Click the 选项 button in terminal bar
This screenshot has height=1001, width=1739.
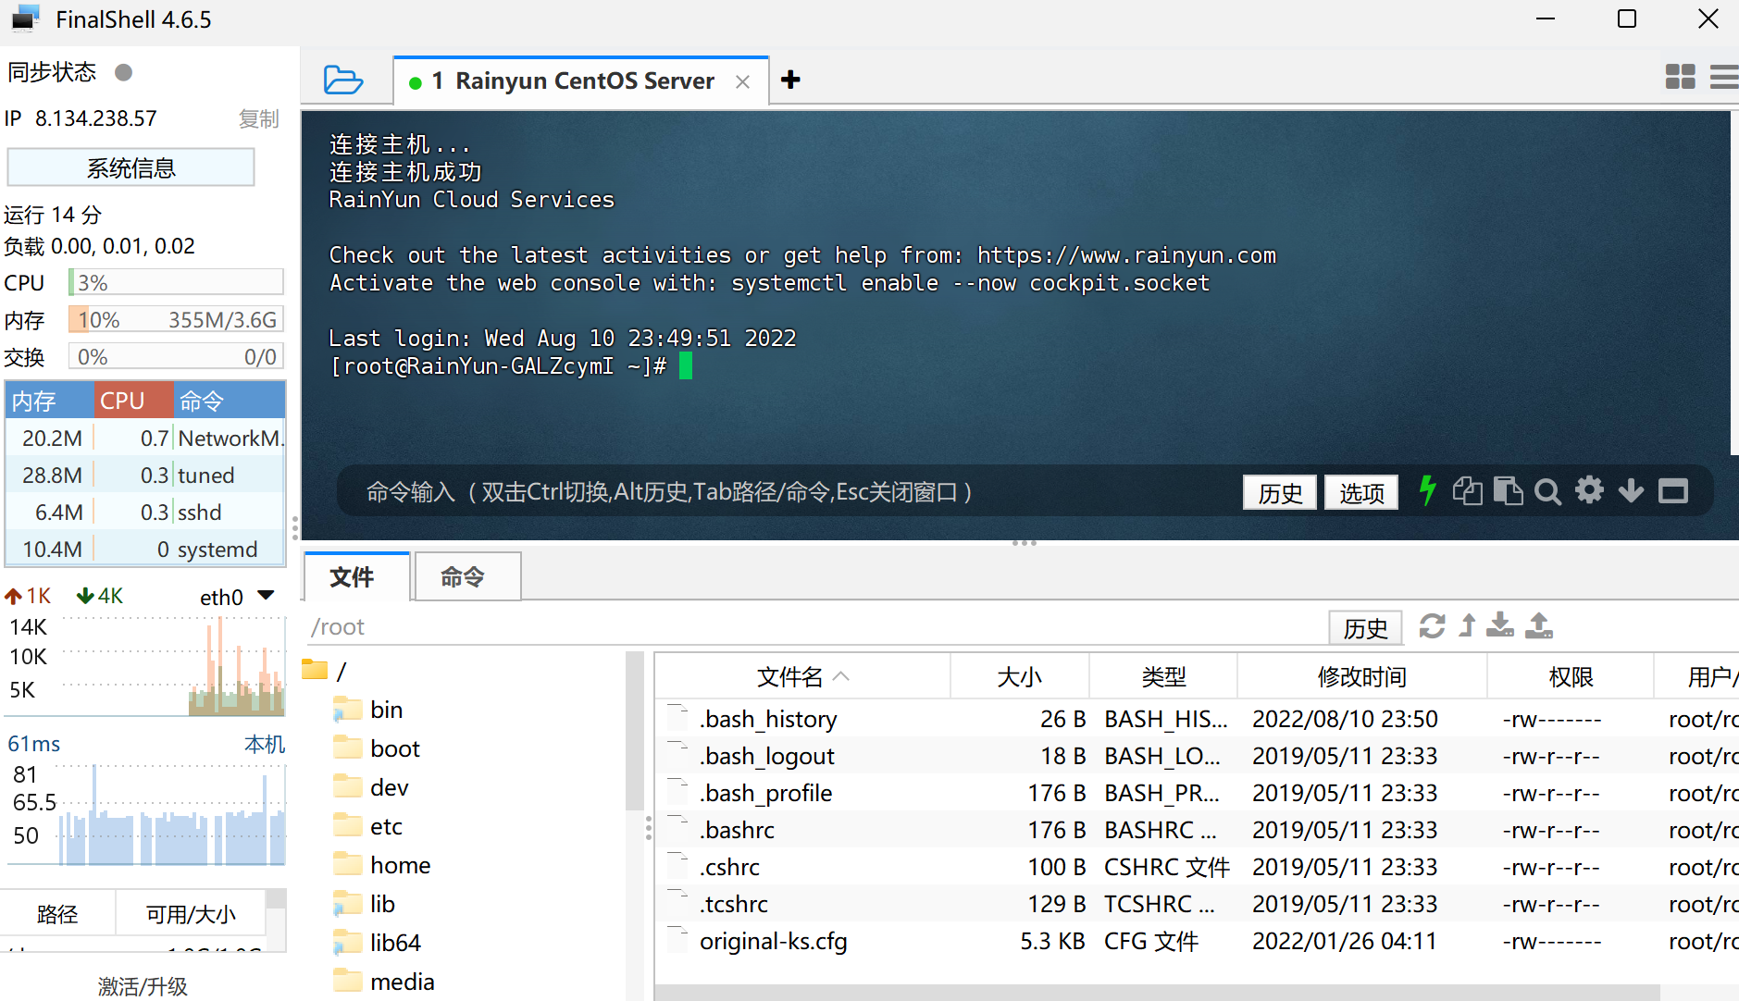coord(1361,492)
